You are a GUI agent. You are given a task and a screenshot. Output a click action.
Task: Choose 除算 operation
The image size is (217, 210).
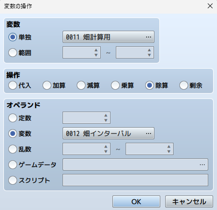(150, 85)
